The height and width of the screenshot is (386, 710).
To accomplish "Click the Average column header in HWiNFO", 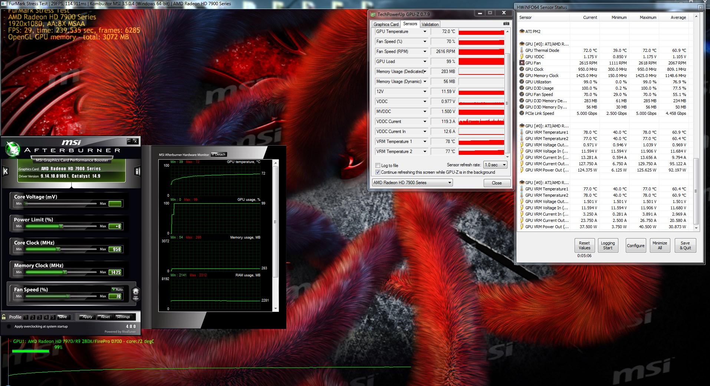I will 673,17.
